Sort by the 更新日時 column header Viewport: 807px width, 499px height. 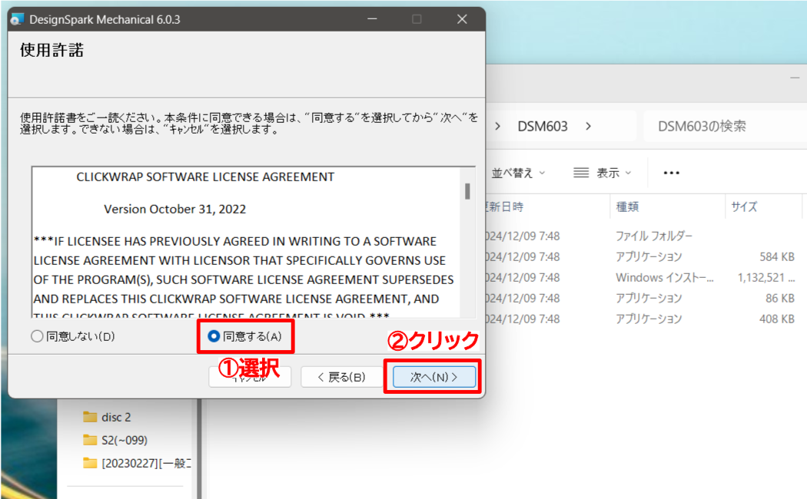[547, 207]
